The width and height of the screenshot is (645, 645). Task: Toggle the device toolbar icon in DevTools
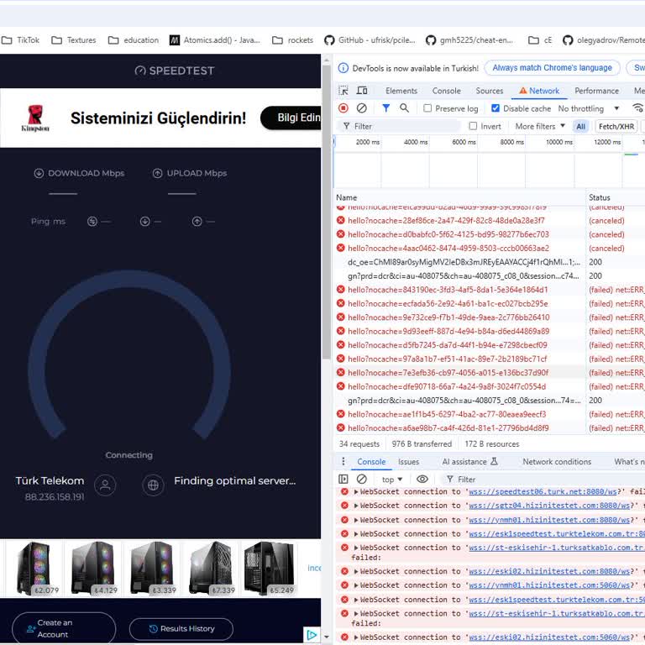coord(362,91)
